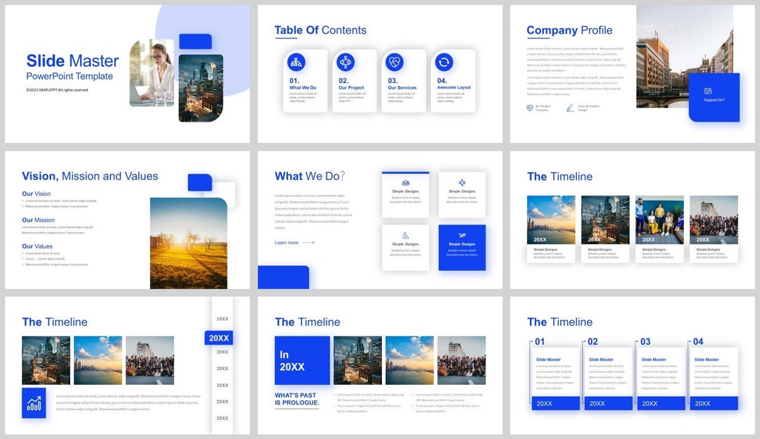760x439 pixels.
Task: Click the ©2021 SIMPLEPPT All rights reserved text
Action: coord(57,90)
